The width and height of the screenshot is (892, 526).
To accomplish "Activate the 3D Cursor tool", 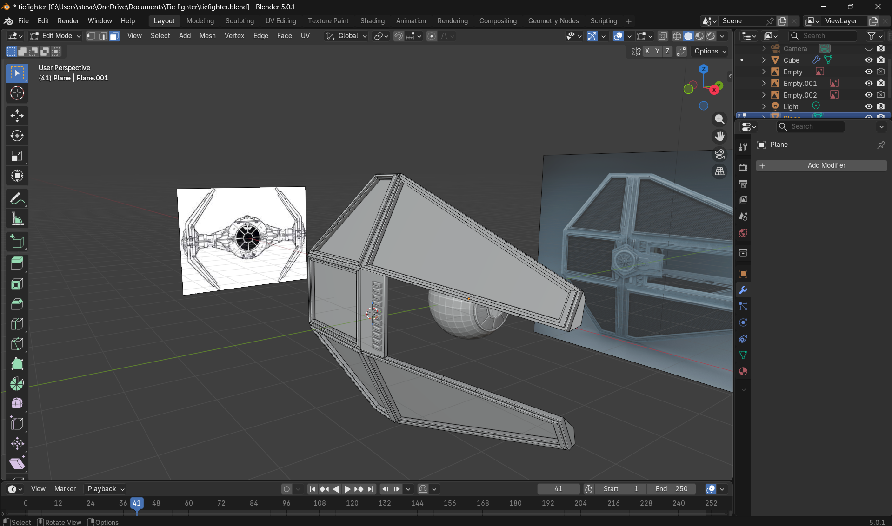I will 17,93.
